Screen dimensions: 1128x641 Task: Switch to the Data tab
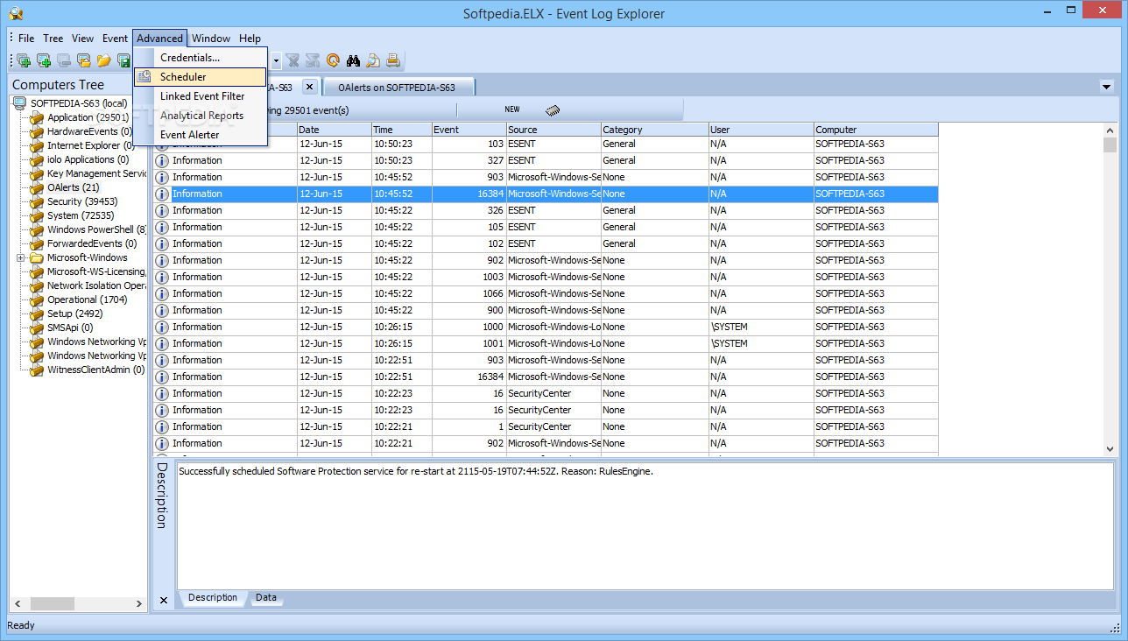pos(266,598)
